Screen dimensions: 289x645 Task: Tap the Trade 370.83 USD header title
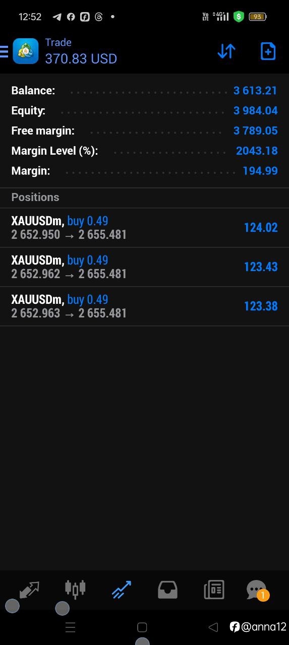[81, 51]
